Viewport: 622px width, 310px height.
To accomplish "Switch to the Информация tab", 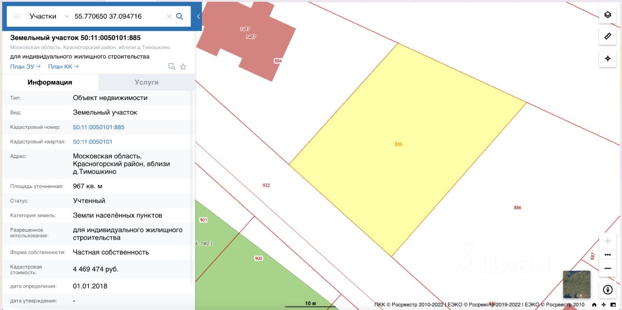I will tap(50, 82).
